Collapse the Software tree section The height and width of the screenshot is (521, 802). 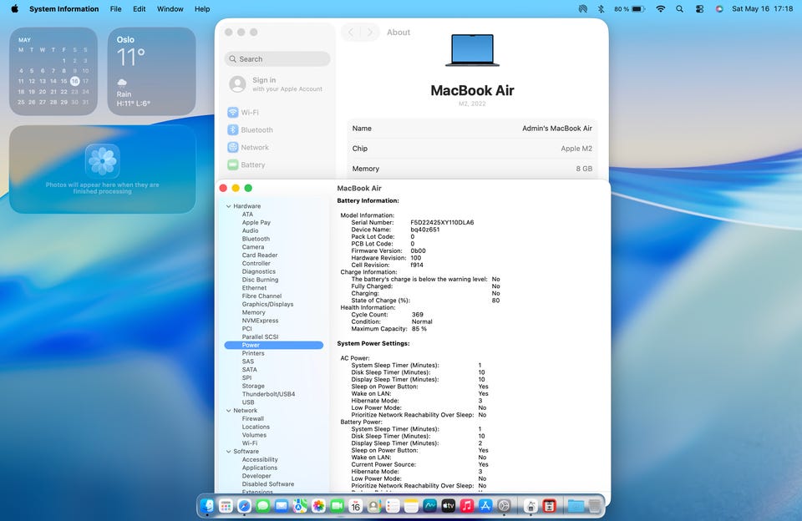point(229,452)
